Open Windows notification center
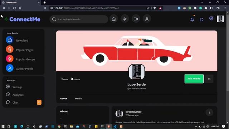This screenshot has width=229, height=129. pos(223,126)
